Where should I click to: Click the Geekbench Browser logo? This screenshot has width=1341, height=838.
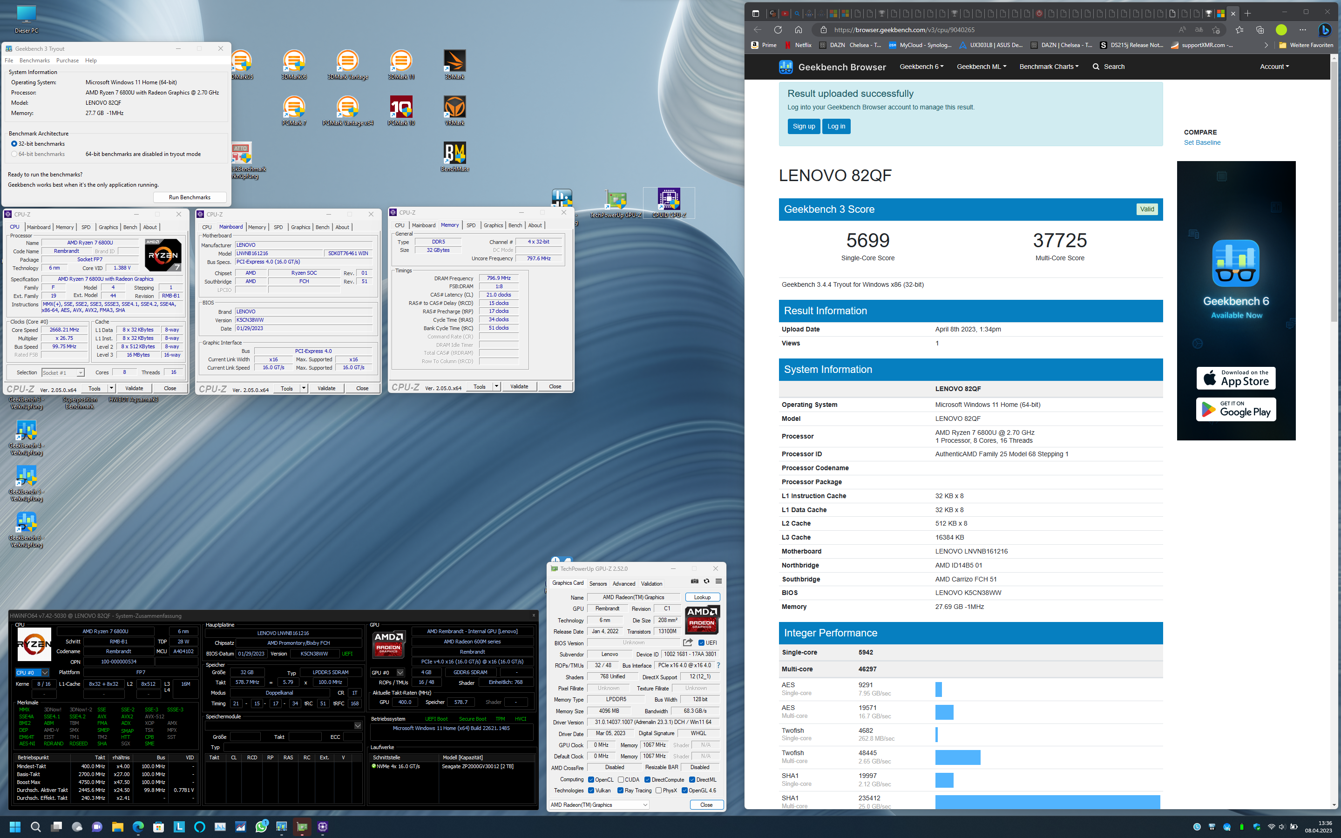[833, 67]
